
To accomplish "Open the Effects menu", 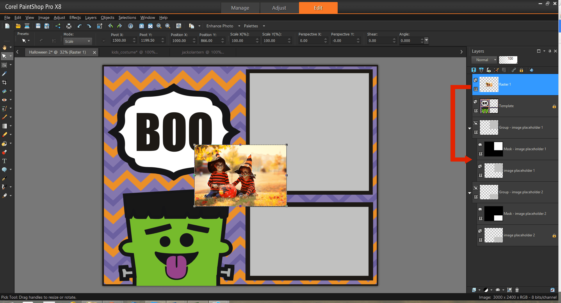I will [x=75, y=17].
